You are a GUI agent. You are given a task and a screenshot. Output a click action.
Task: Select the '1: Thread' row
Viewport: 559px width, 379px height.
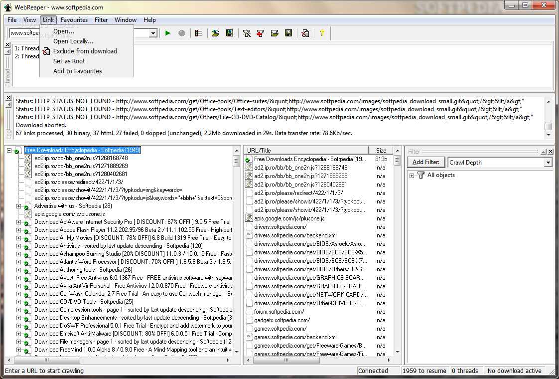(x=27, y=48)
